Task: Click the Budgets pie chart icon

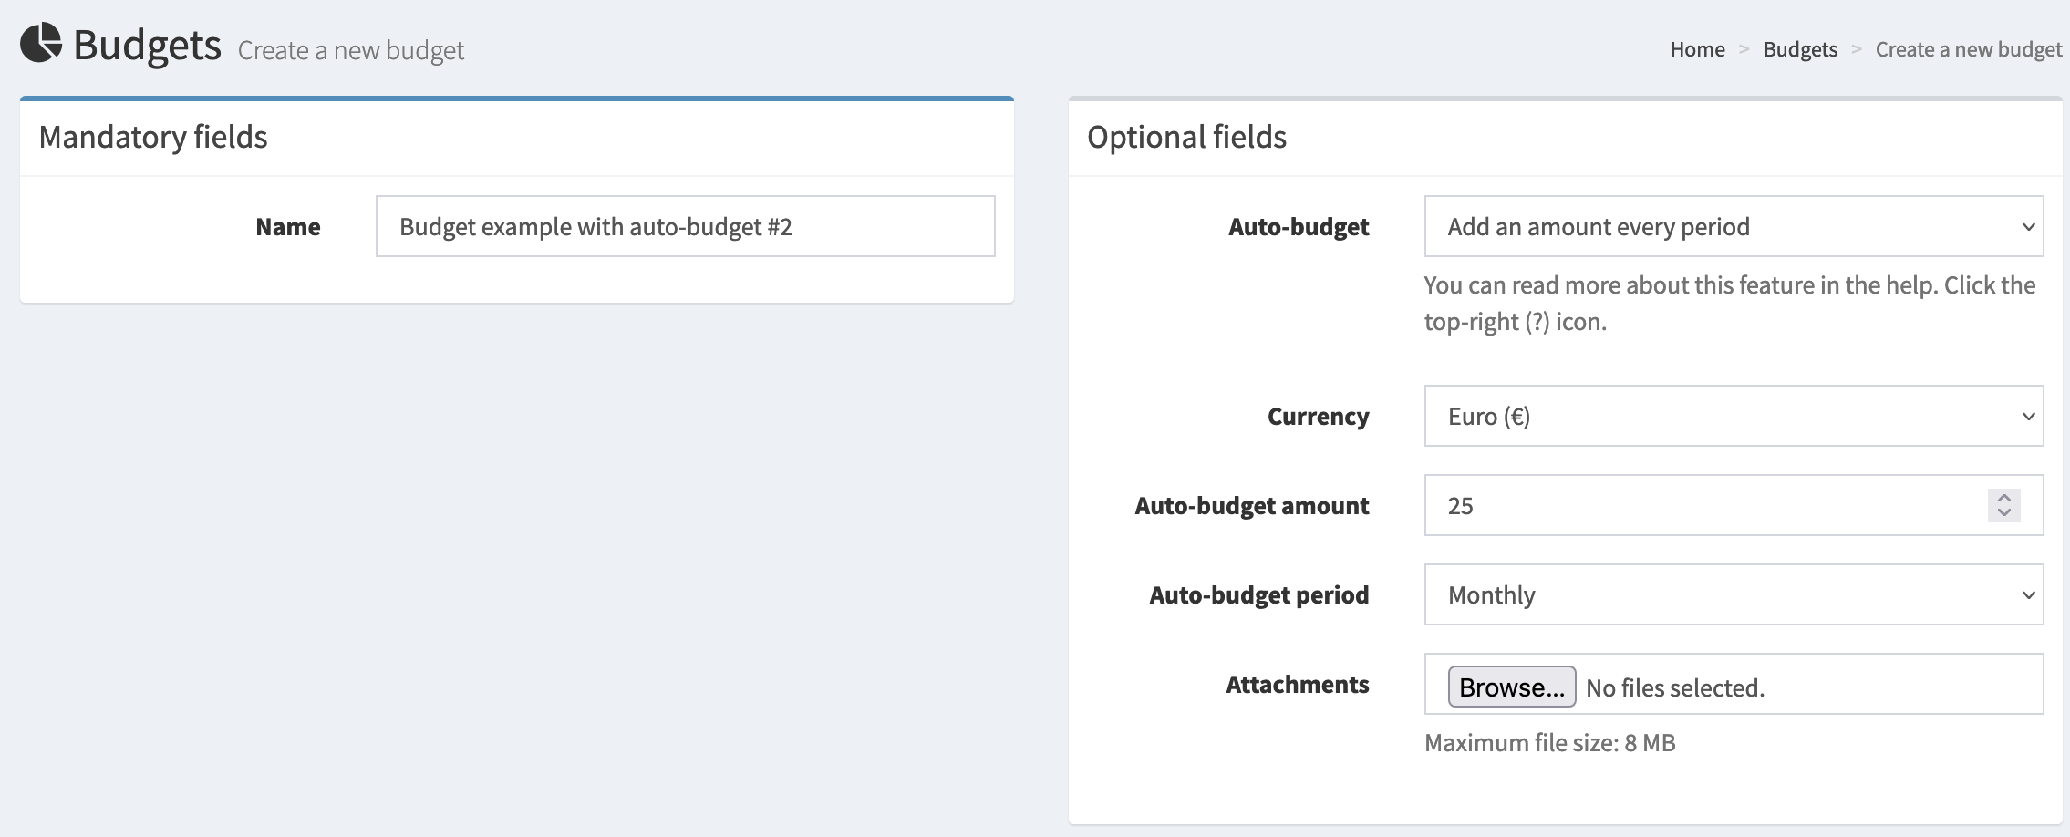Action: [x=40, y=40]
